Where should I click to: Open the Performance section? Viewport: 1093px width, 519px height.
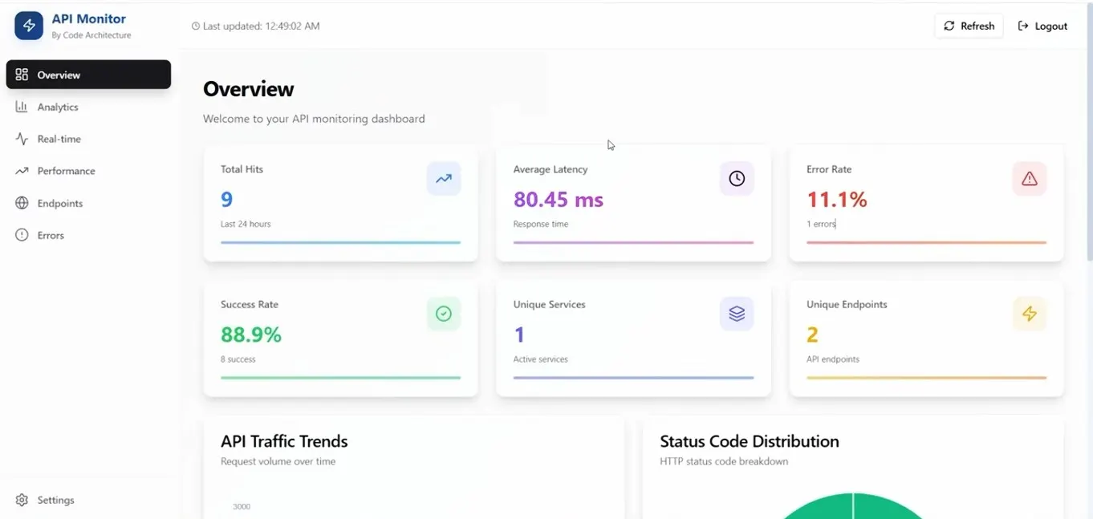tap(88, 171)
